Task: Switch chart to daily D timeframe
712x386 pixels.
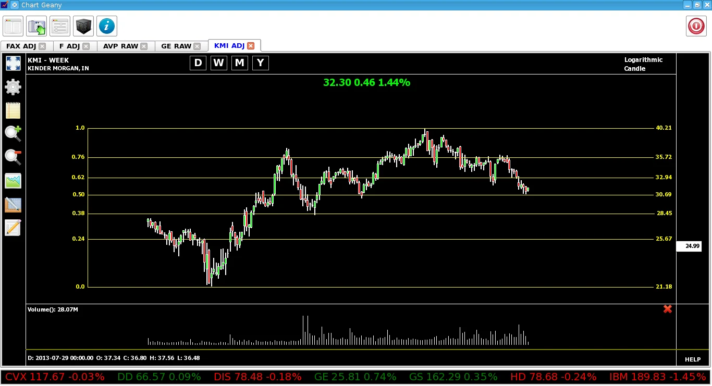Action: point(198,63)
